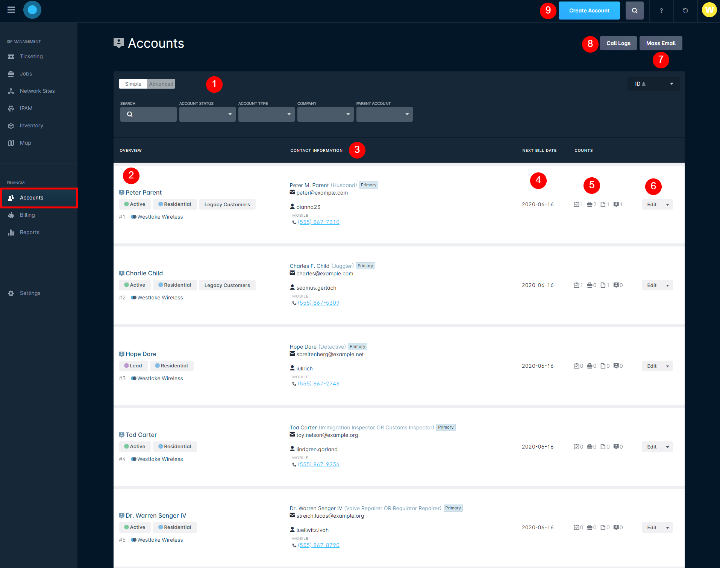Click the phone icon beside (555) 867-5309
Screen dimensions: 720x568
pyautogui.click(x=294, y=303)
